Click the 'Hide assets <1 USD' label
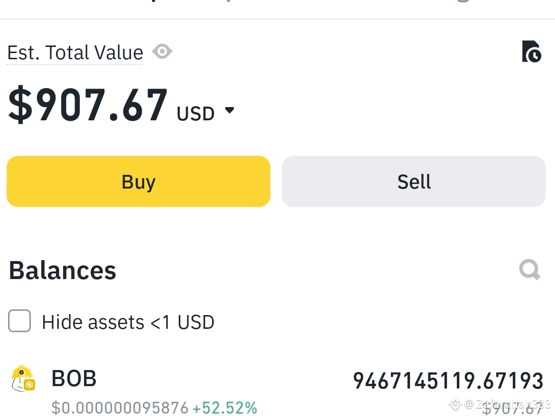Image resolution: width=555 pixels, height=416 pixels. 128,322
